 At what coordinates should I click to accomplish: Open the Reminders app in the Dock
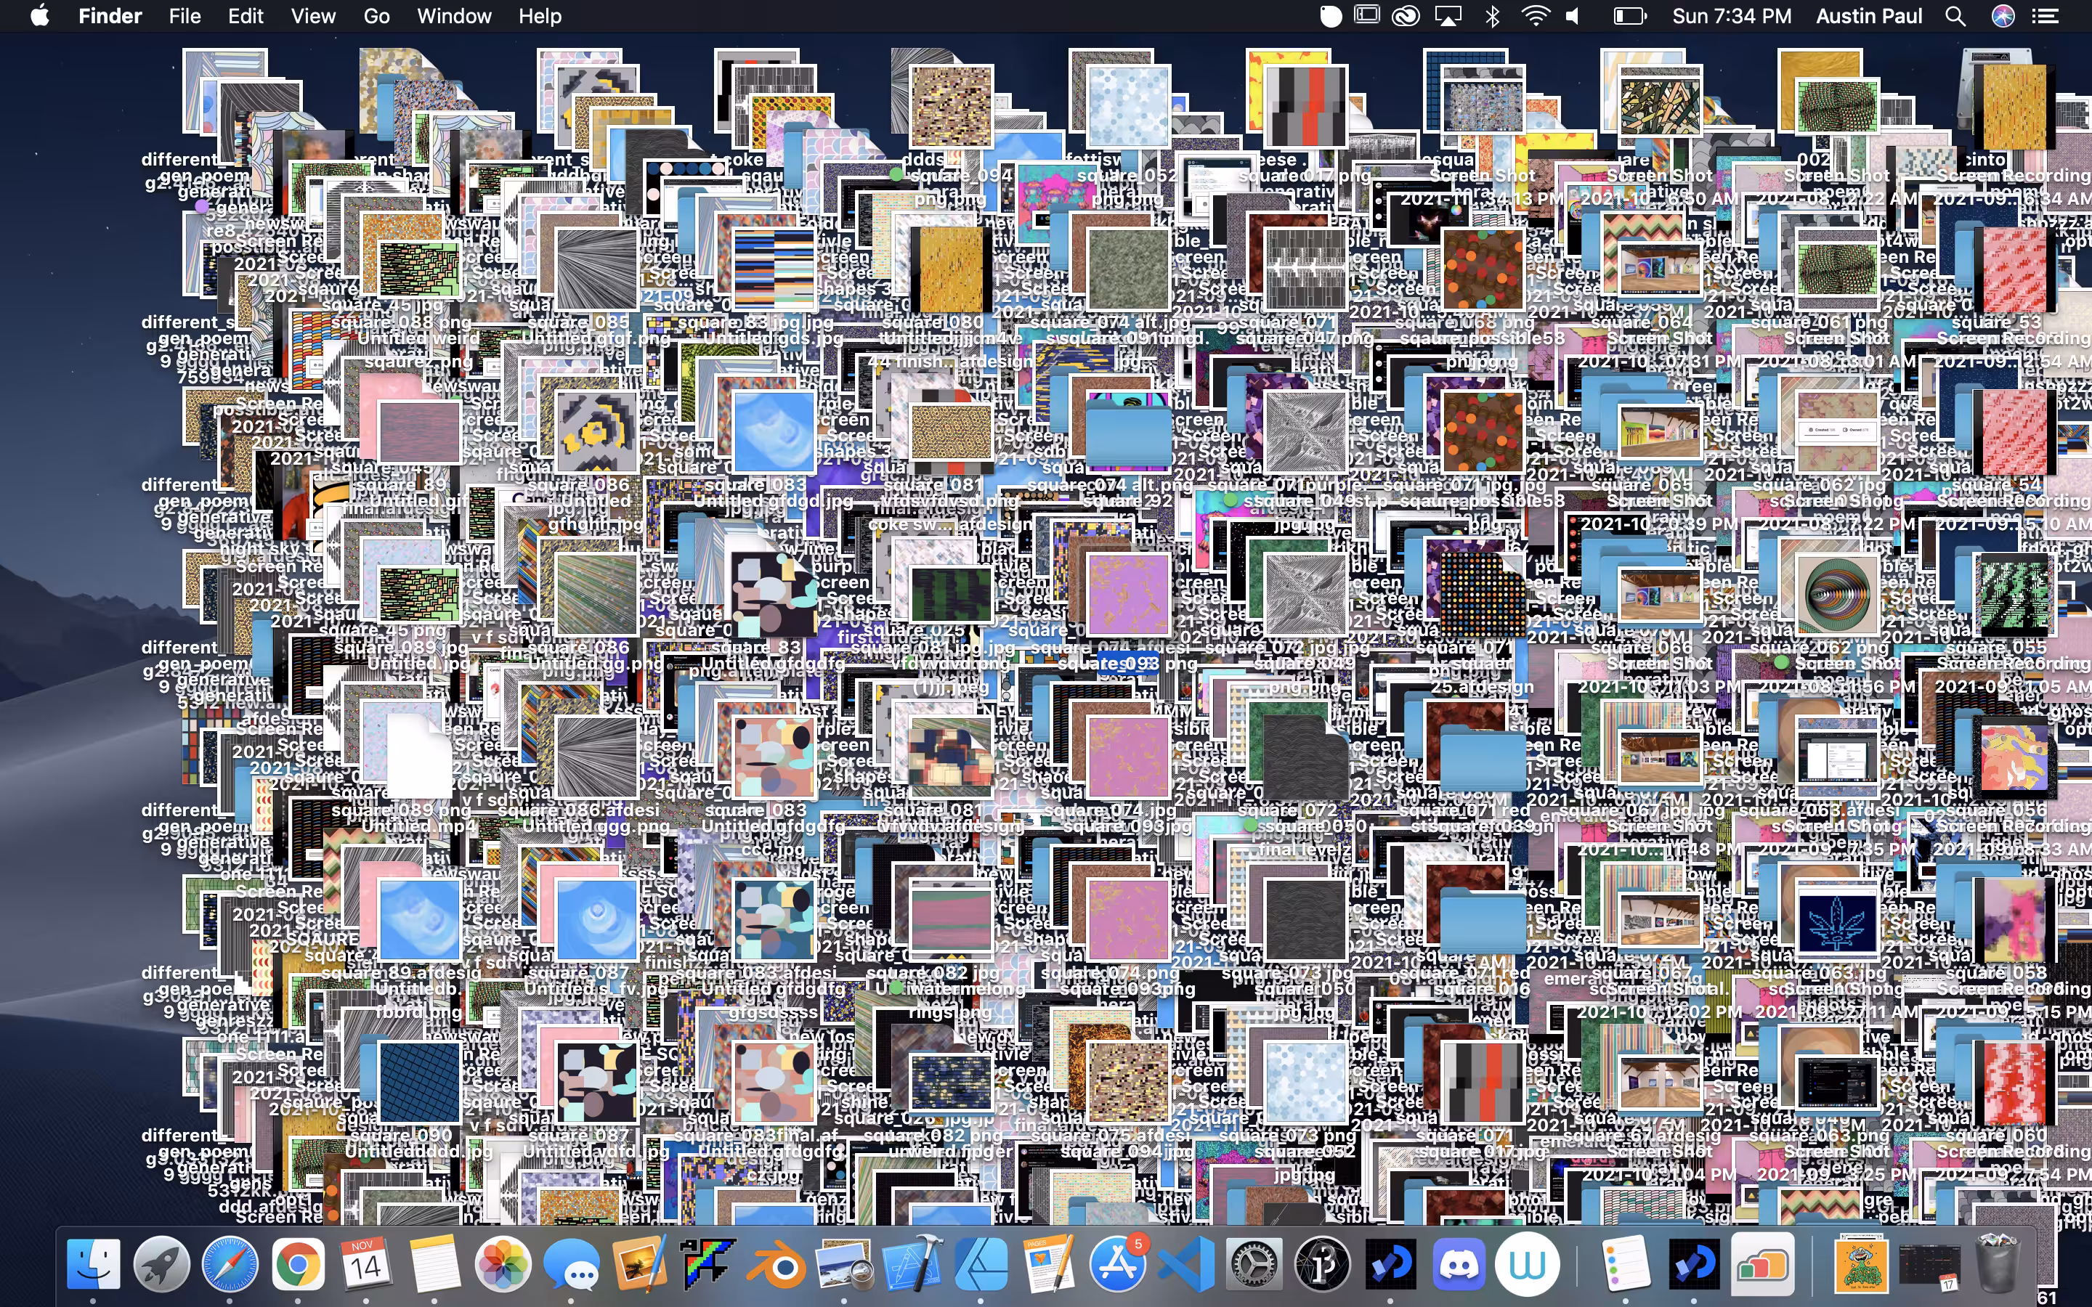click(1625, 1265)
